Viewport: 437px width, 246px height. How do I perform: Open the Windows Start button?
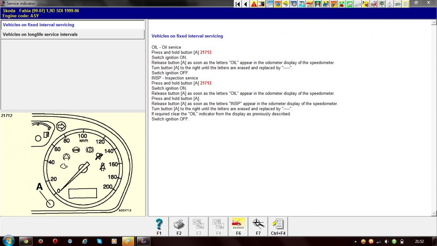point(8,241)
